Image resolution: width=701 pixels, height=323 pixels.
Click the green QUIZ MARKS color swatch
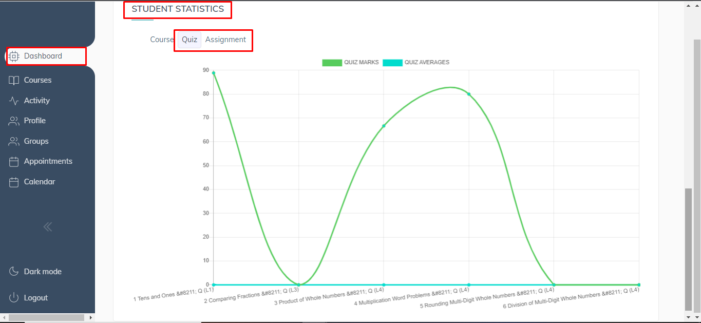[332, 63]
